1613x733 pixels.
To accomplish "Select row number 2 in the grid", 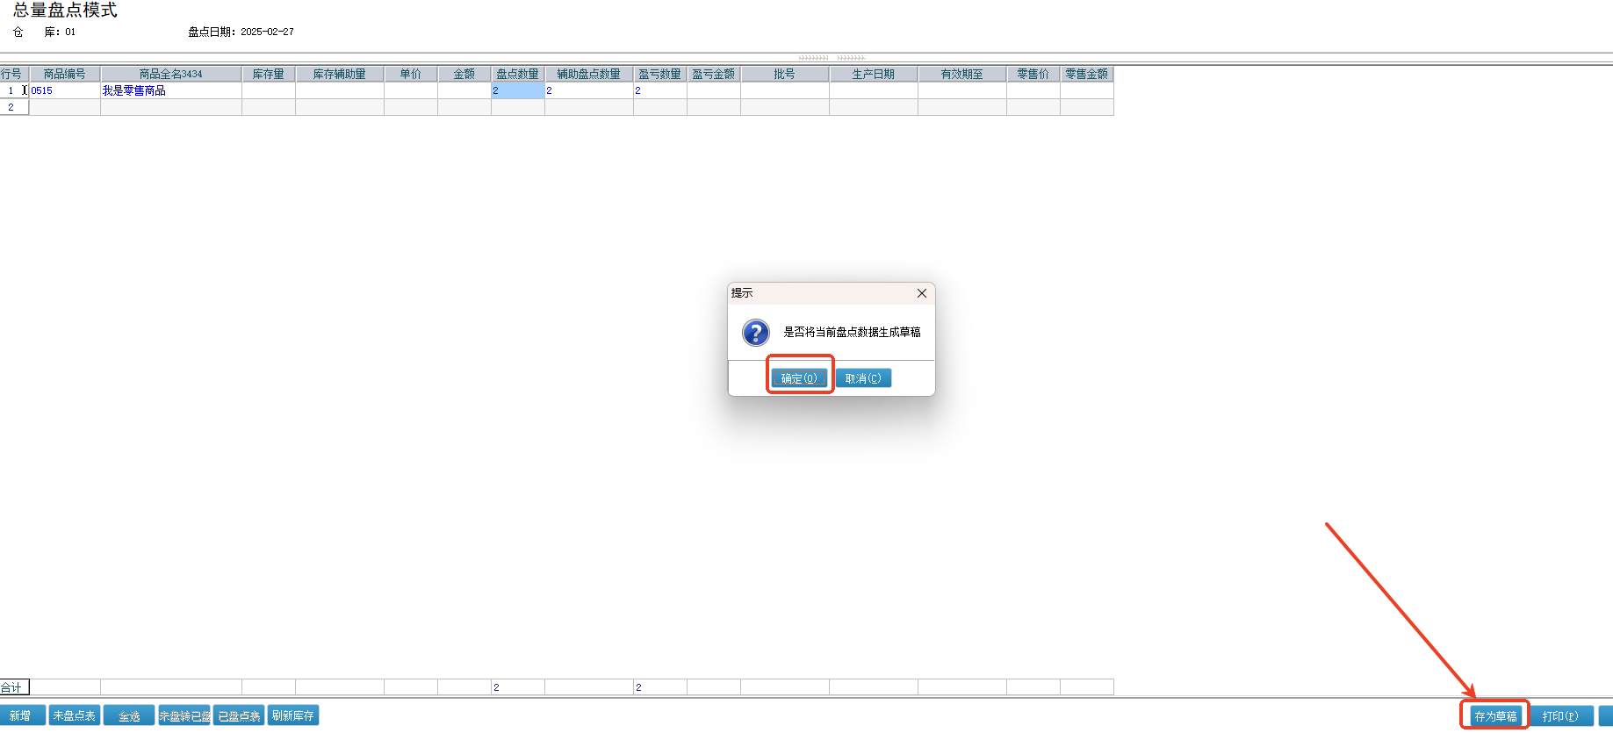I will [12, 107].
